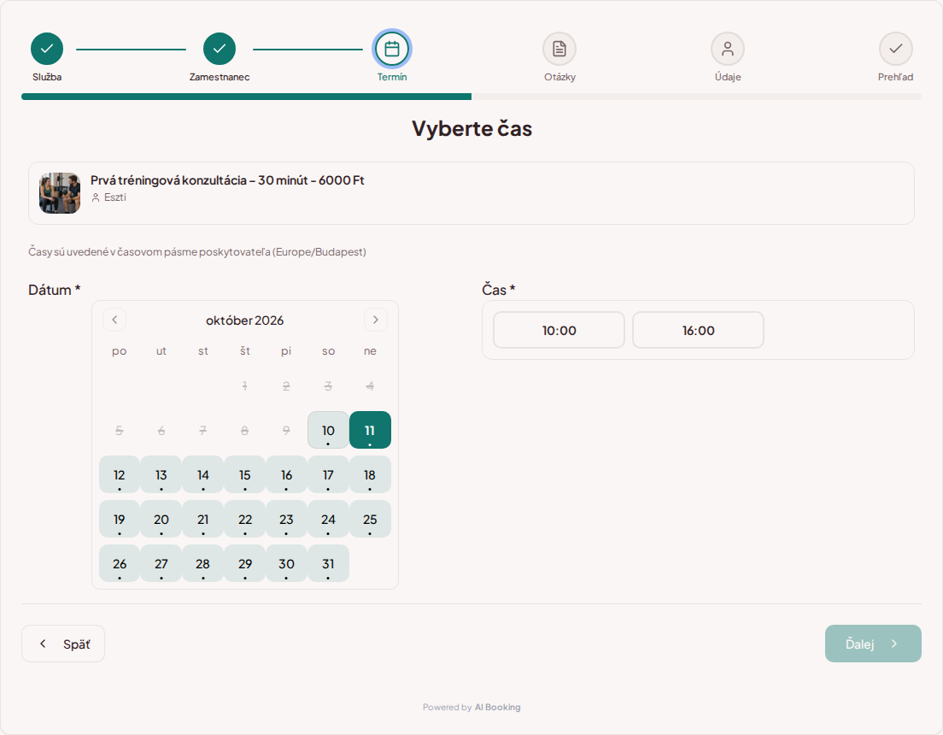Open the AI Booking link in footer

pyautogui.click(x=497, y=708)
